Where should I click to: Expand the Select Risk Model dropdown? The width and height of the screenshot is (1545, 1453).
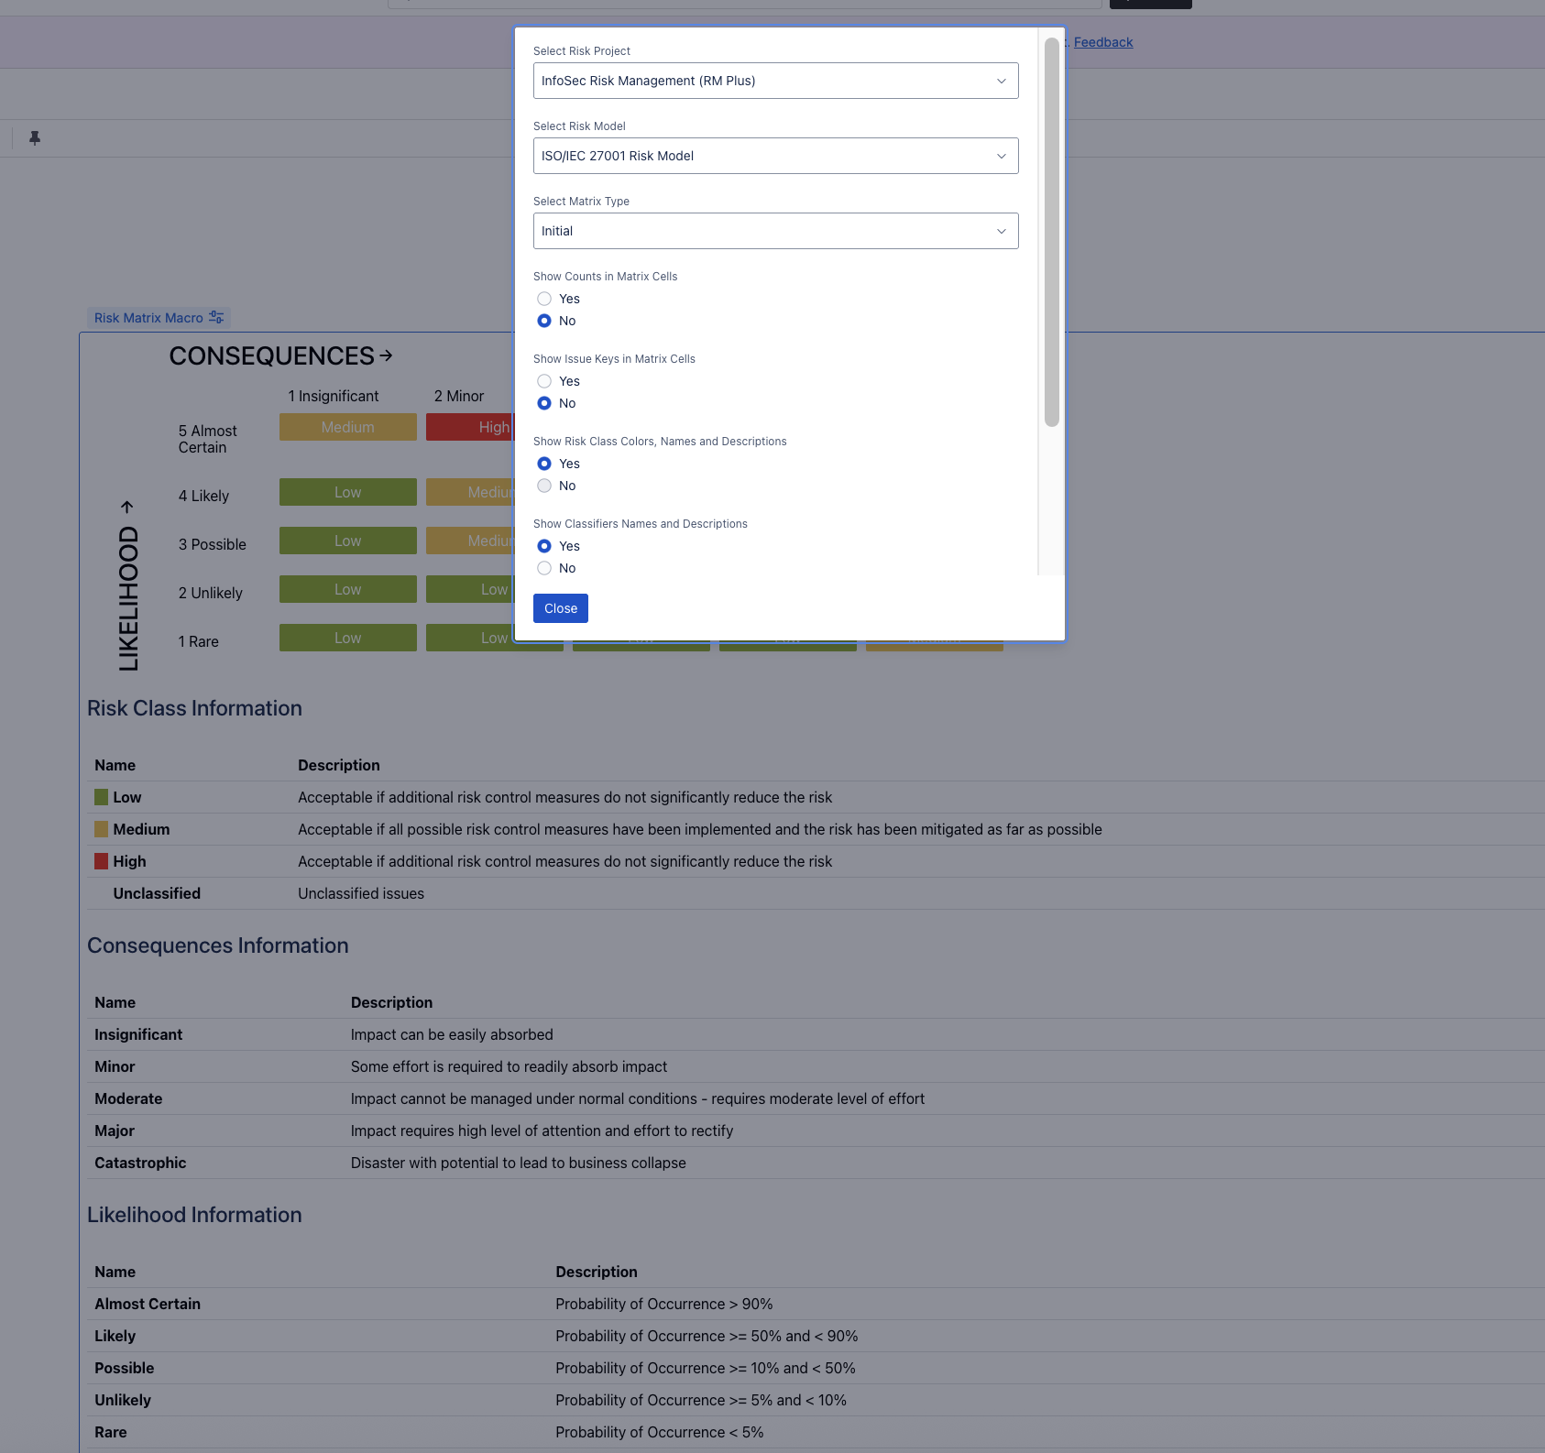[x=775, y=156]
